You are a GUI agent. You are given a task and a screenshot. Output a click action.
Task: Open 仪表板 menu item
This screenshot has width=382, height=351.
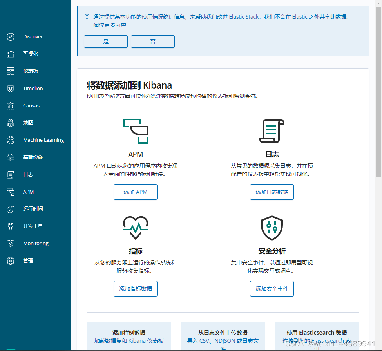(31, 71)
